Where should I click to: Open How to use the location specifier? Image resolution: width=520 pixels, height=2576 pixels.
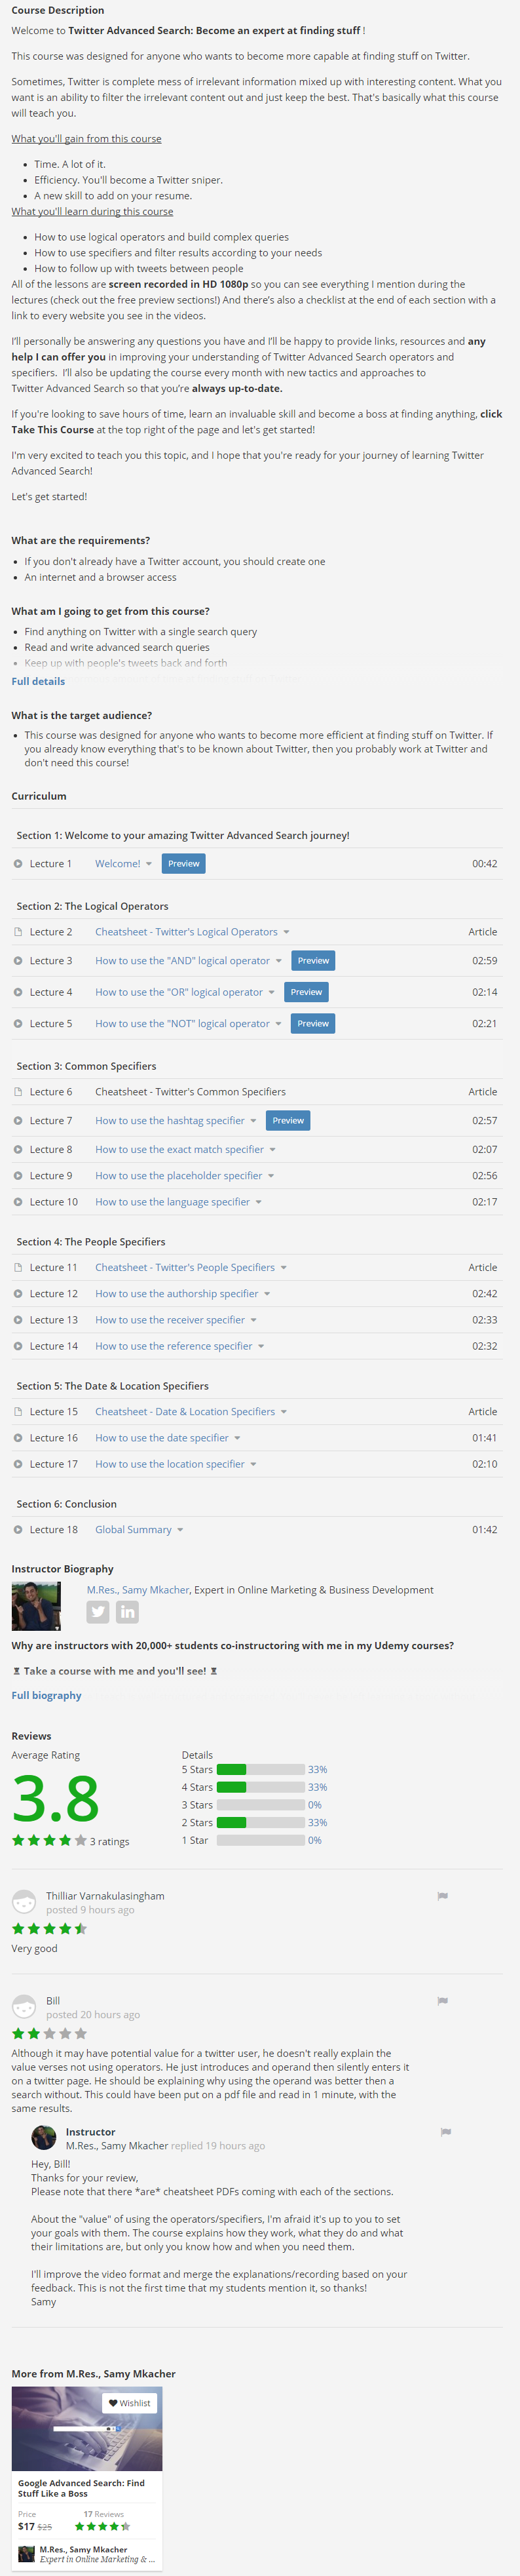[170, 1463]
